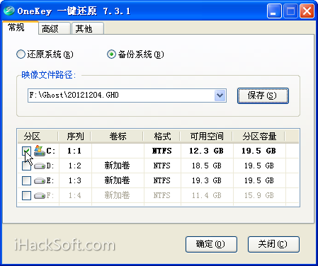This screenshot has width=318, height=266.
Task: Select the 备份系统(B) radio button
Action: (x=111, y=54)
